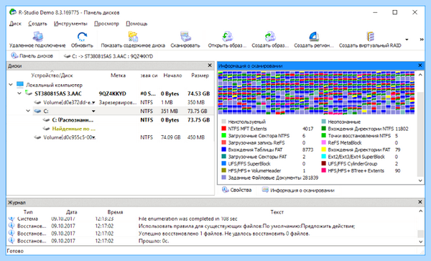Select the Локальный компьютер computer icon
Viewport: 431px width, 261px height.
point(20,84)
